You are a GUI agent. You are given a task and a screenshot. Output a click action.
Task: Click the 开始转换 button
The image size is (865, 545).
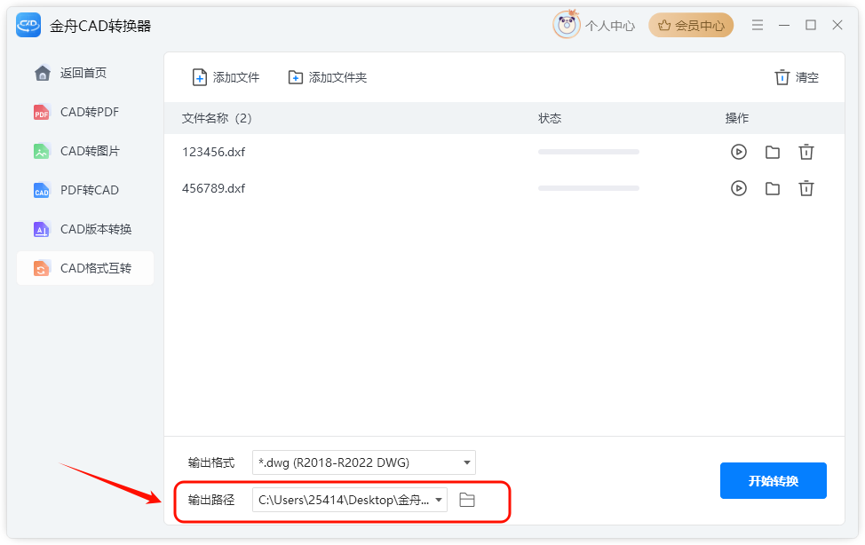click(x=773, y=480)
